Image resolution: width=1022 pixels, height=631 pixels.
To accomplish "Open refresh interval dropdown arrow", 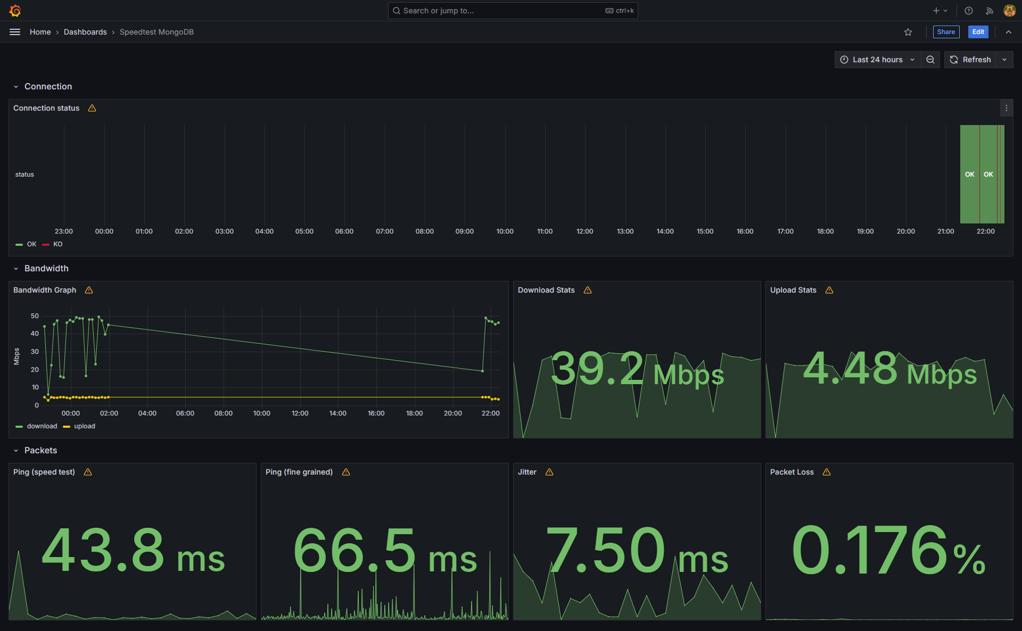I will click(x=1004, y=60).
